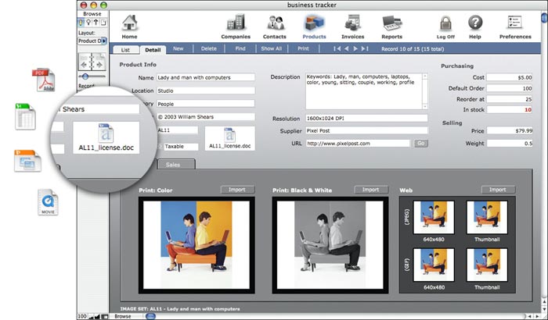Image resolution: width=548 pixels, height=320 pixels.
Task: Click Delete in the blue toolbar
Action: pyautogui.click(x=209, y=49)
